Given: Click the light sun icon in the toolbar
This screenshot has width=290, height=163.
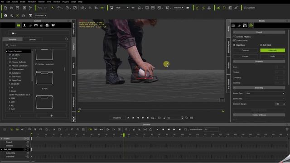Looking at the screenshot, I should (133, 8).
